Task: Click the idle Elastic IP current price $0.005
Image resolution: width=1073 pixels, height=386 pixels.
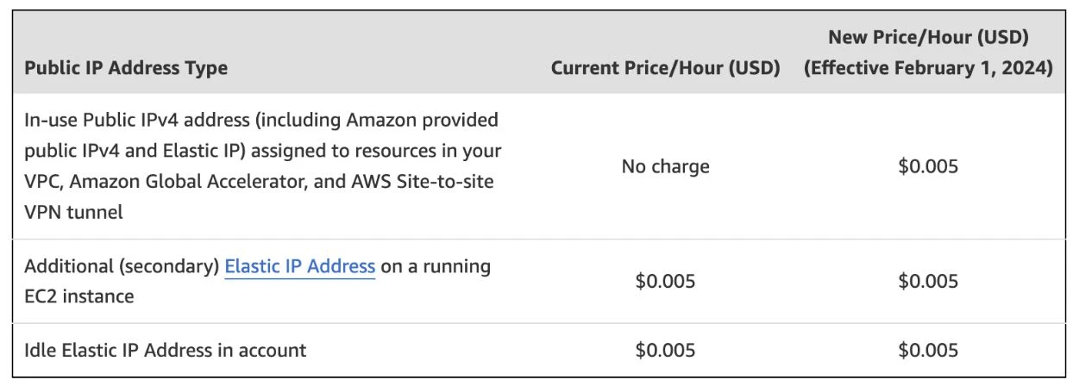Action: [x=665, y=351]
